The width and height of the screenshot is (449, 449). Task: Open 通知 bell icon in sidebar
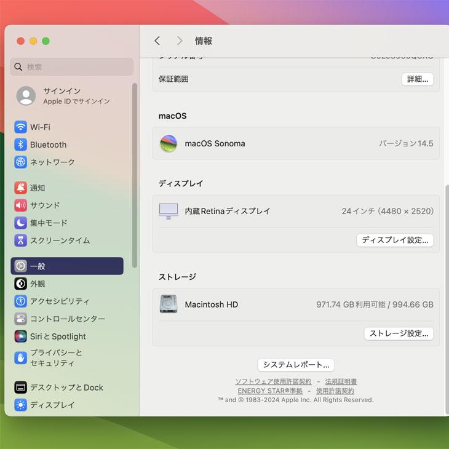(21, 188)
